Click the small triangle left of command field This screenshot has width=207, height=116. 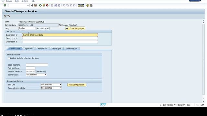point(32,5)
